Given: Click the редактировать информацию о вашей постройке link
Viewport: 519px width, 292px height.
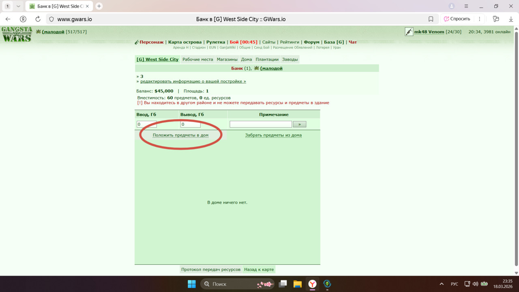Looking at the screenshot, I should click(193, 81).
